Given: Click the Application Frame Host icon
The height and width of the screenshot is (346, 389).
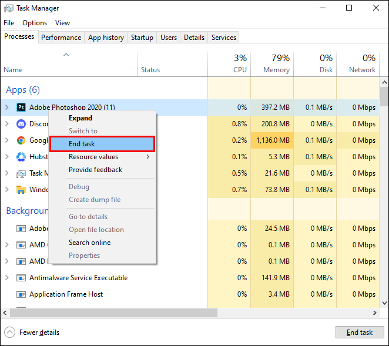Looking at the screenshot, I should 21,294.
